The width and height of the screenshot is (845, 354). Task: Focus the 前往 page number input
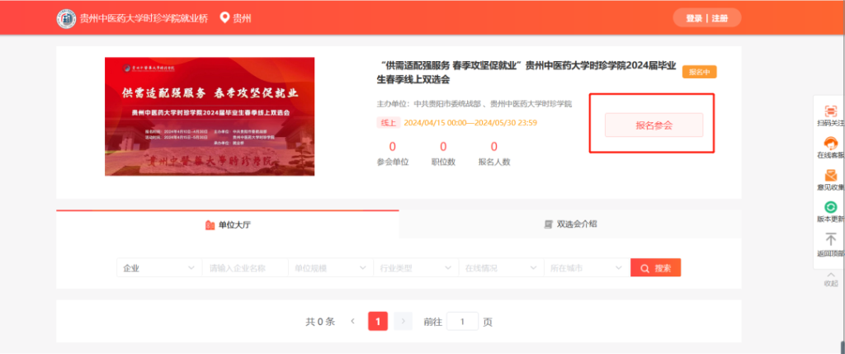pos(462,322)
